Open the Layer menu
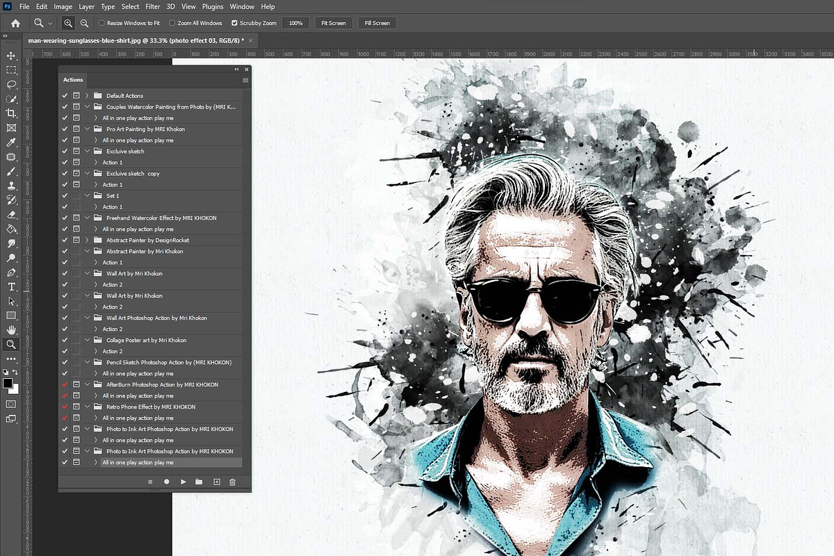Image resolution: width=834 pixels, height=556 pixels. [87, 6]
